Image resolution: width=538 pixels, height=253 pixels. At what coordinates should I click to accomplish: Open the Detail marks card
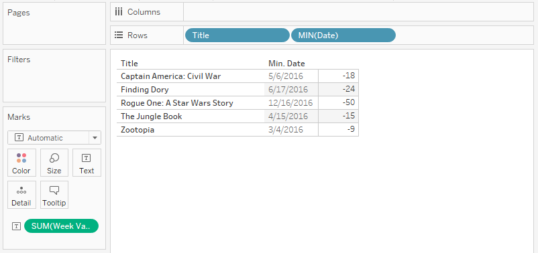(21, 195)
